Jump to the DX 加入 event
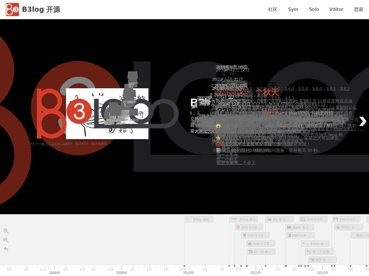 (280, 219)
